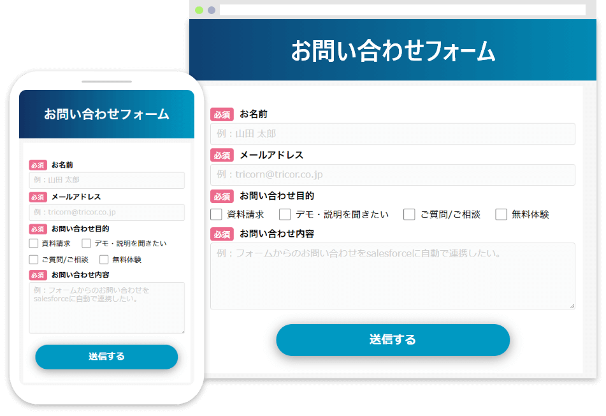Click the green browser window dot

199,10
